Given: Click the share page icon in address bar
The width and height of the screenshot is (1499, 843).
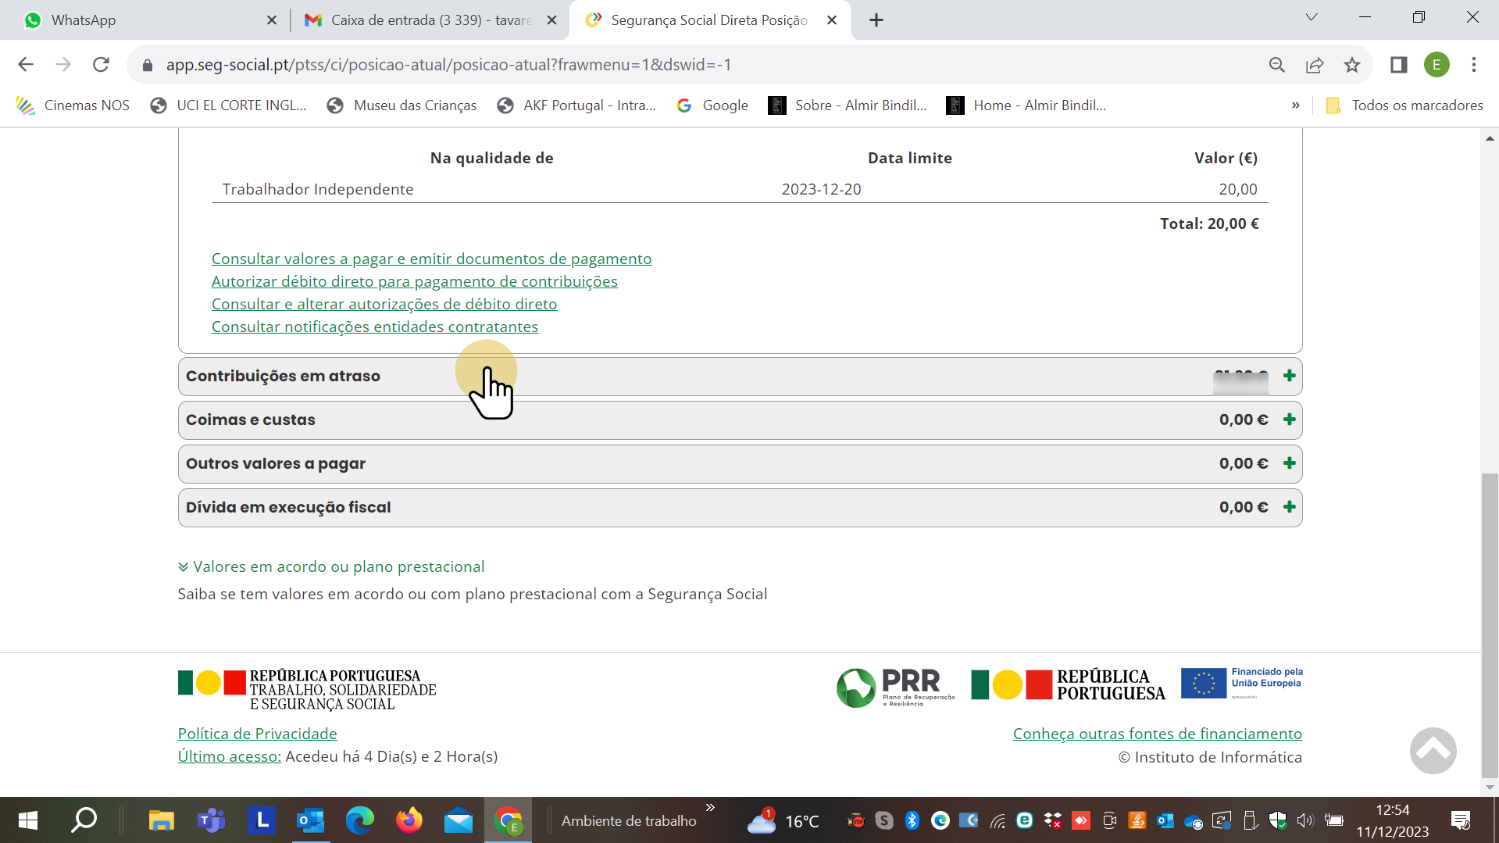Looking at the screenshot, I should pos(1315,65).
